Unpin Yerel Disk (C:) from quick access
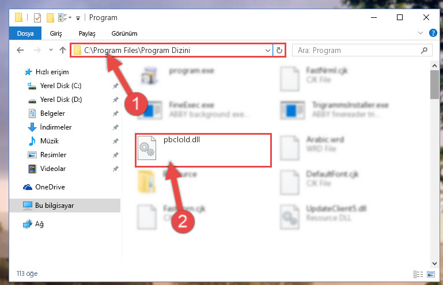This screenshot has height=285, width=443. pos(116,86)
